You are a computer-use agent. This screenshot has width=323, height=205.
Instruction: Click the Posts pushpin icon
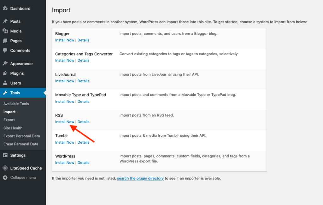[5, 21]
